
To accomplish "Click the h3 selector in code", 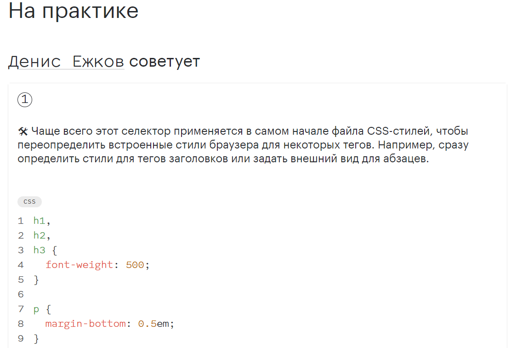I will tap(40, 250).
